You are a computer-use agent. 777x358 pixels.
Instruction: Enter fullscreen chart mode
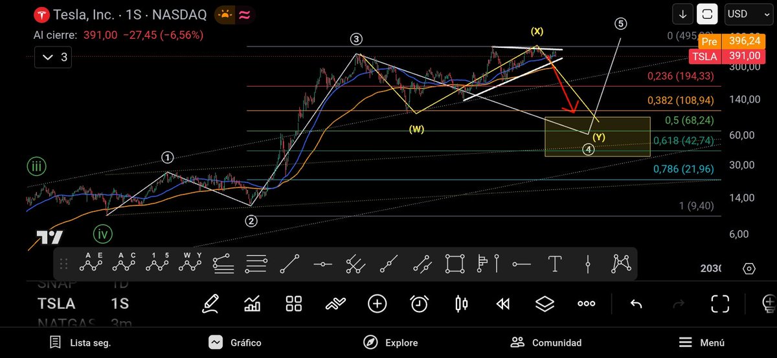[x=720, y=303]
